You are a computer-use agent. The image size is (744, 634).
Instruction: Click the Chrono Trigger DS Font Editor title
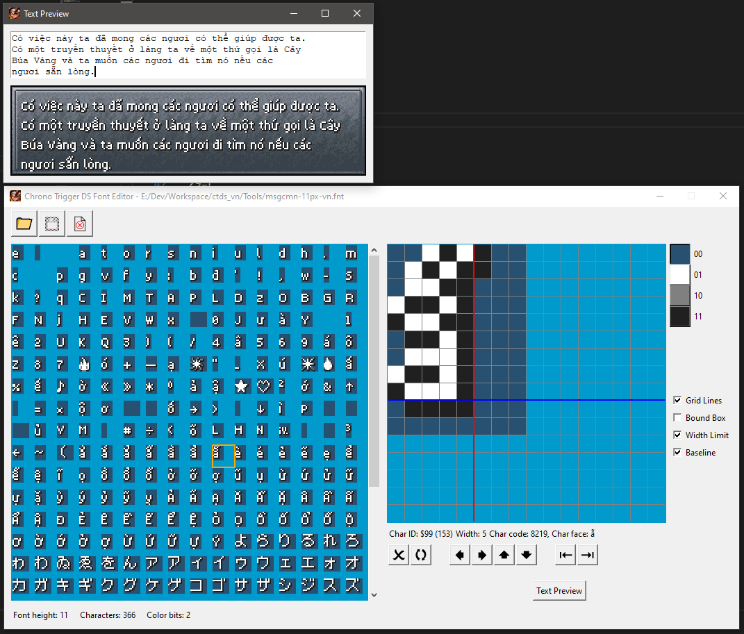tap(184, 197)
